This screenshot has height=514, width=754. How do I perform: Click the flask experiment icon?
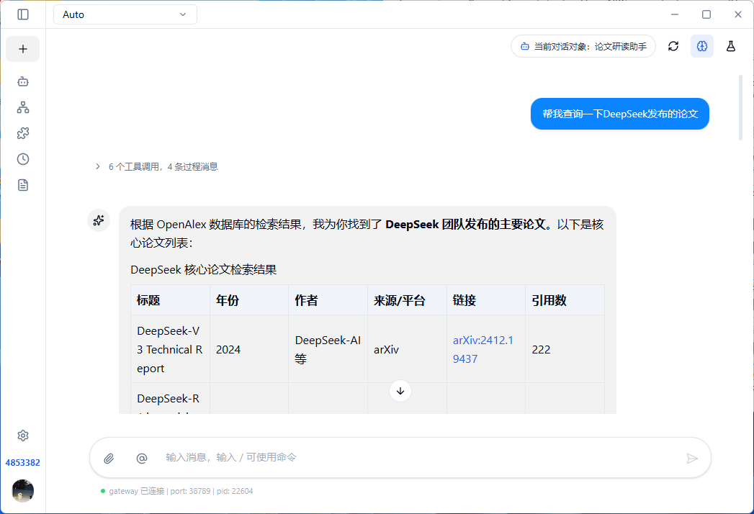[731, 46]
